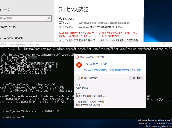Close the Windows license activation error dialog

click(143, 57)
